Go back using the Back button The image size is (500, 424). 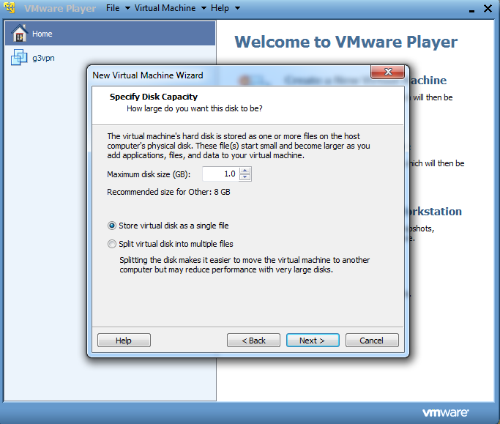(253, 341)
